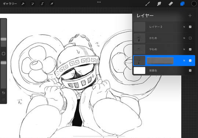Image resolution: width=198 pixels, height=138 pixels.
Task: Open the color picker circle
Action: [x=194, y=4]
